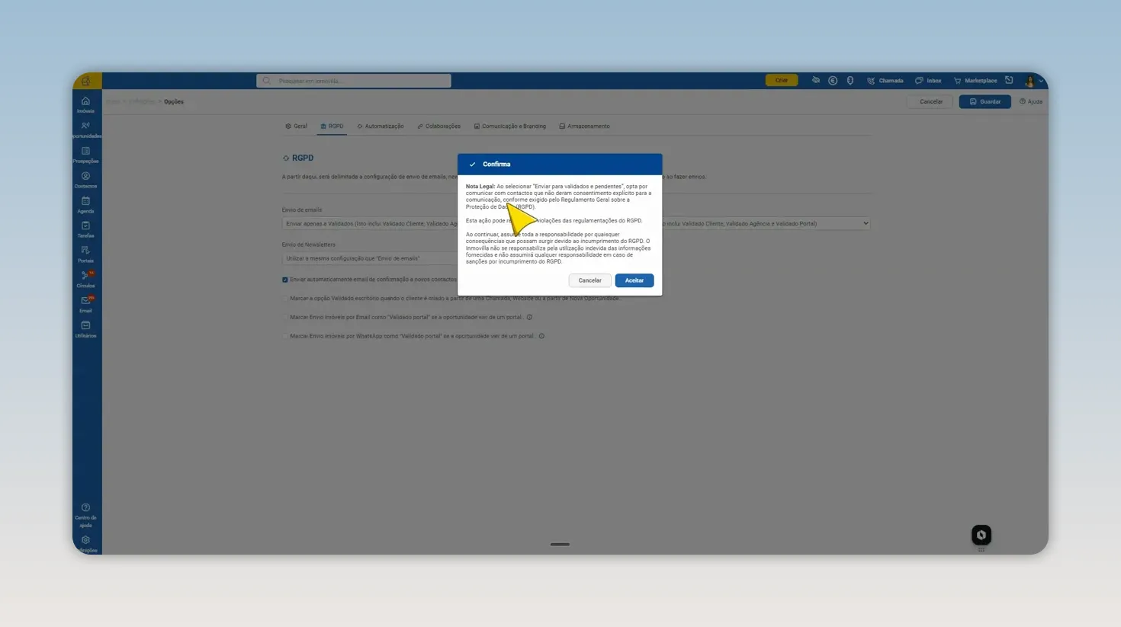Screen dimensions: 1121x627
Task: Click the crossed-eye privacy icon in top bar
Action: coord(815,80)
